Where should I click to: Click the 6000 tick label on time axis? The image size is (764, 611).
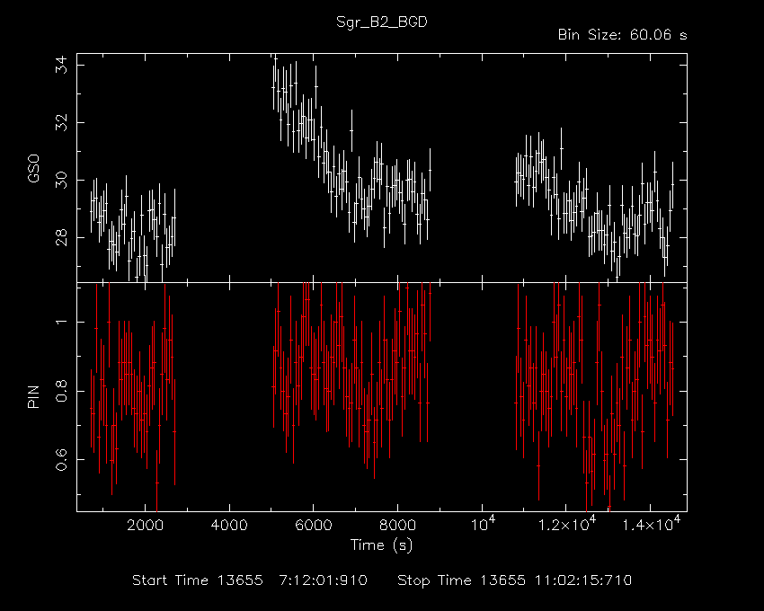pyautogui.click(x=314, y=526)
